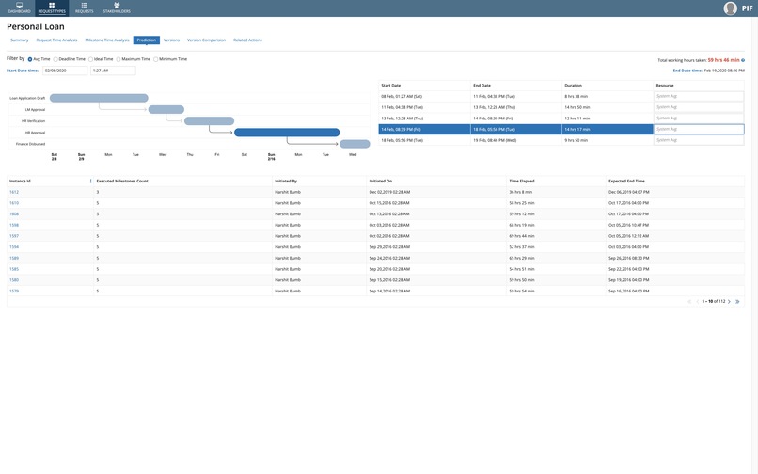The image size is (758, 474).
Task: Open instance 1598 link
Action: click(14, 225)
